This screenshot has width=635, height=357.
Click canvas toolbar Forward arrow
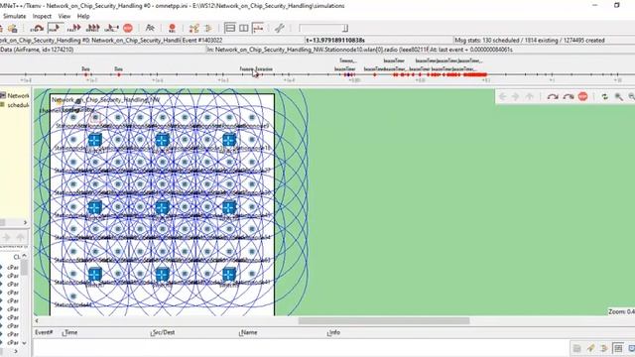[x=516, y=97]
